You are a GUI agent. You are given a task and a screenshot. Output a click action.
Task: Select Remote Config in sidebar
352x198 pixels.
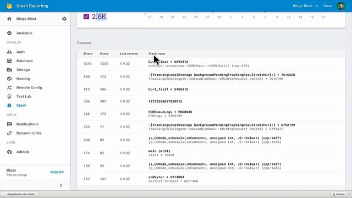click(29, 87)
